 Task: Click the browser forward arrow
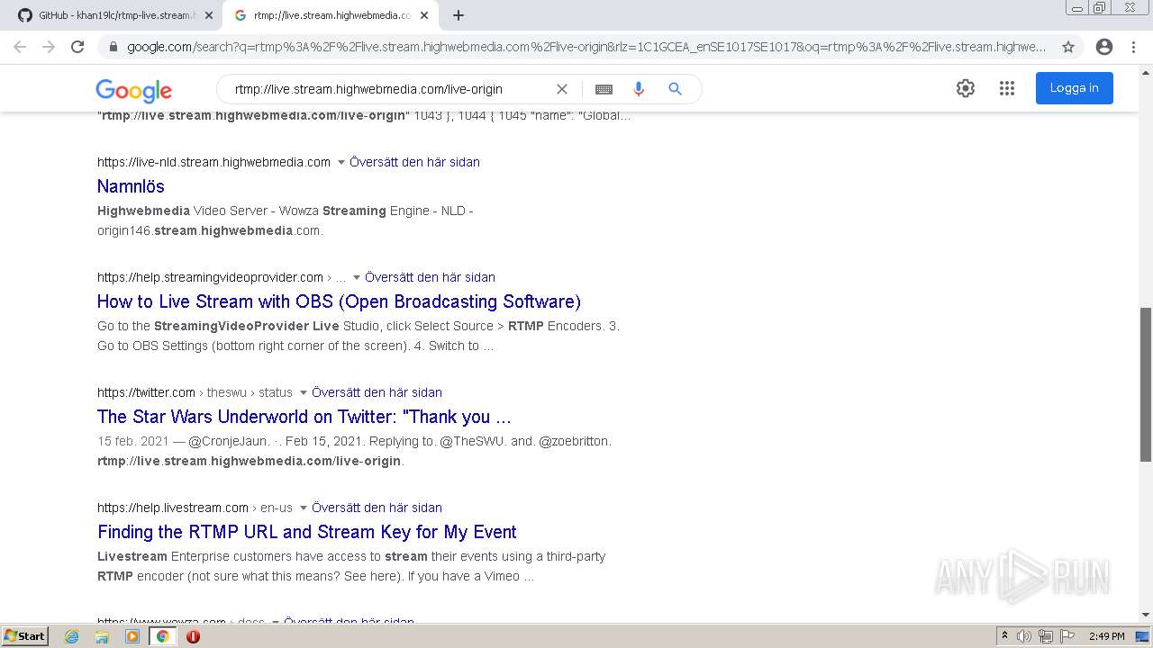(x=49, y=47)
